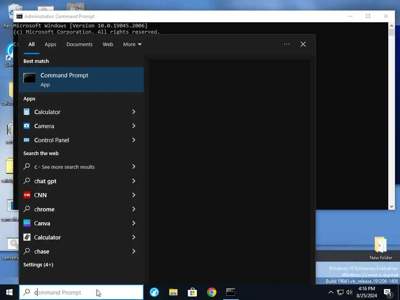Expand the CNN suggestion arrow
Screen dimensions: 400x300
pos(134,195)
